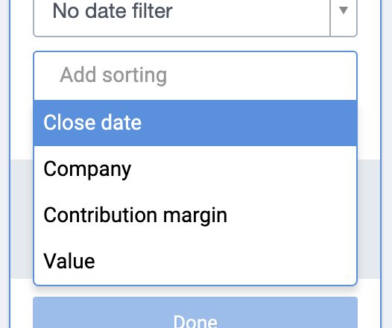Open the No date filter selector
Image resolution: width=392 pixels, height=328 pixels.
195,18
